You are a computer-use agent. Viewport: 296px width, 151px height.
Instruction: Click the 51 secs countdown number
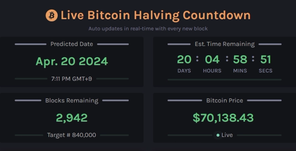coord(266,59)
